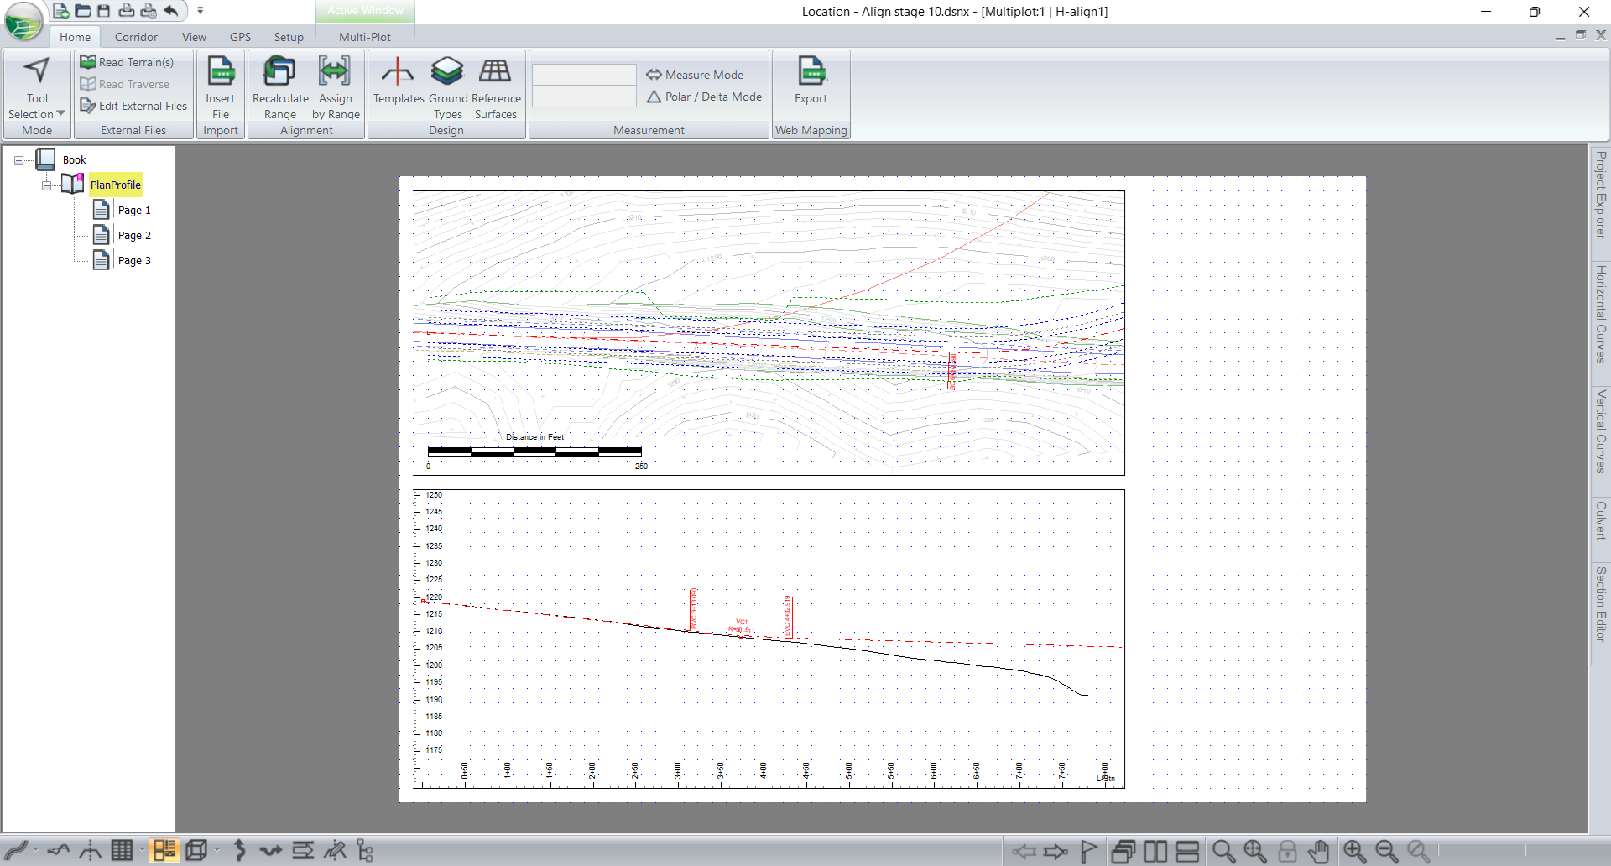1611x866 pixels.
Task: Click the pencil edit alignment icon
Action: (x=335, y=851)
